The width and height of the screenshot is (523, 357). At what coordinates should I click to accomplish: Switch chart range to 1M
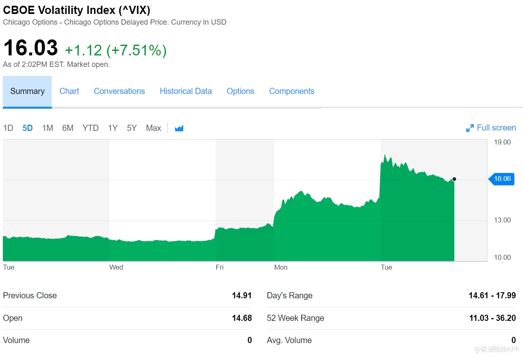click(x=48, y=128)
